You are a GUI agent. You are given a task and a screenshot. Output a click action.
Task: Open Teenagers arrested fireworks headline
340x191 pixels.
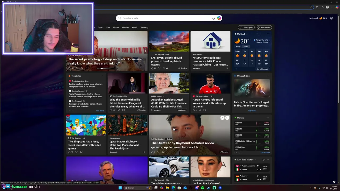[85, 105]
